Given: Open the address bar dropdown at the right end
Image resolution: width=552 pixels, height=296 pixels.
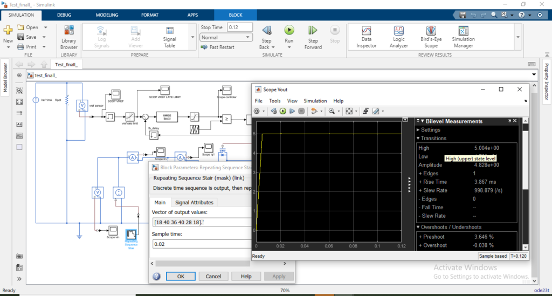Looking at the screenshot, I should [x=534, y=75].
